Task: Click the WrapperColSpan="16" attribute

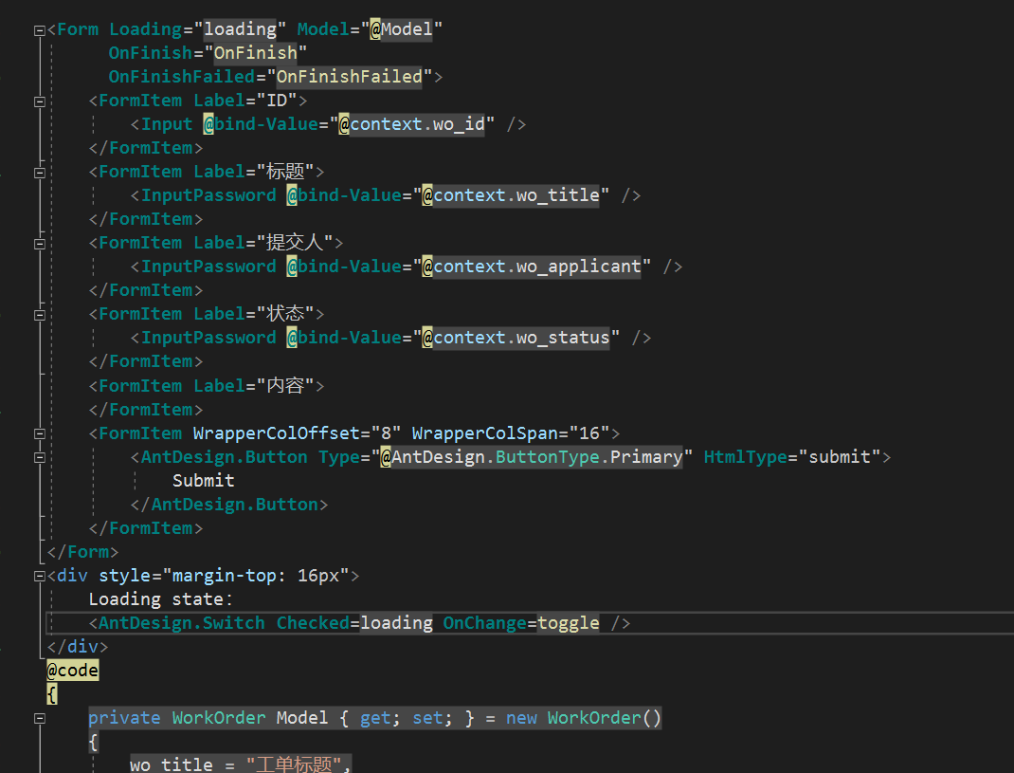Action: 511,433
